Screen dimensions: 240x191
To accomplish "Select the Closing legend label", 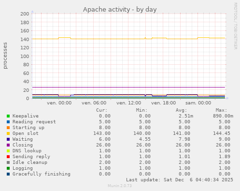I will pos(23,145).
